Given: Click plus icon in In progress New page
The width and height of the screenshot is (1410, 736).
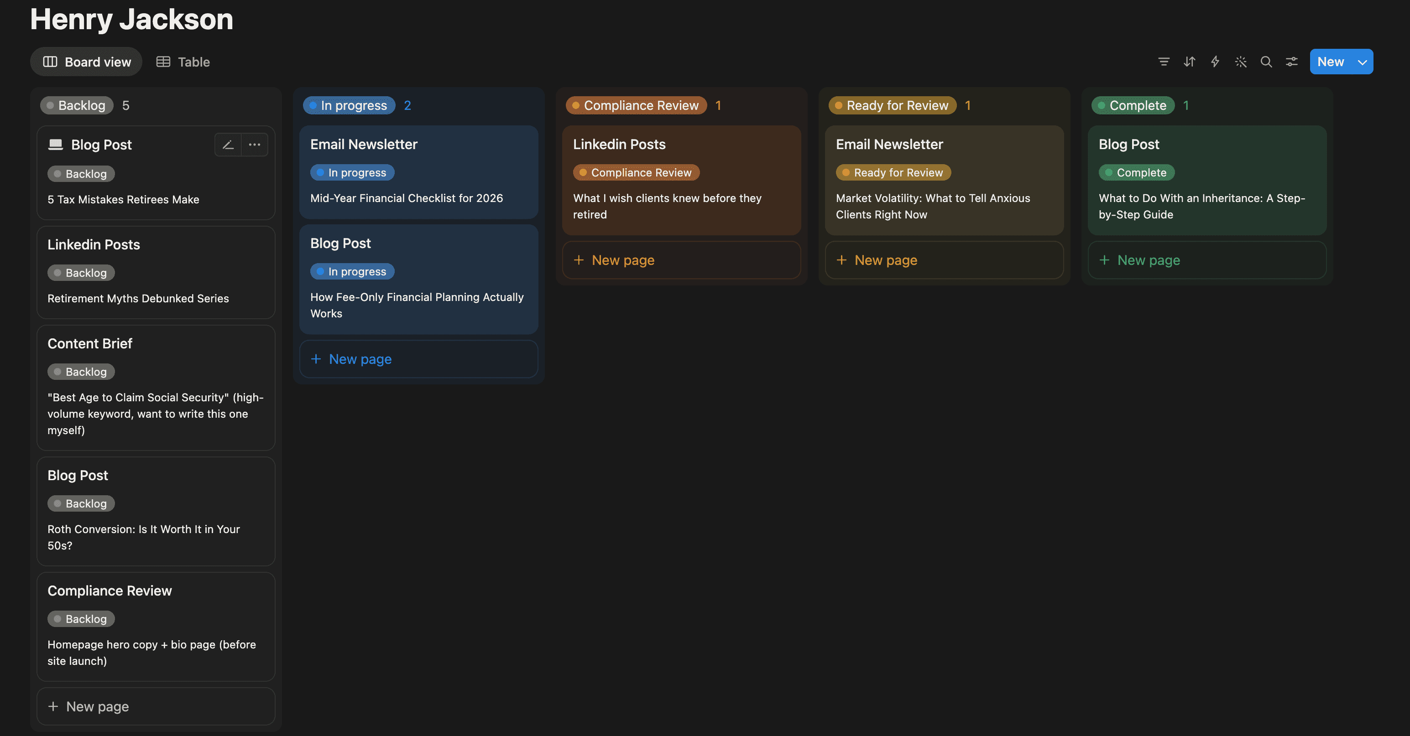Looking at the screenshot, I should click(316, 359).
